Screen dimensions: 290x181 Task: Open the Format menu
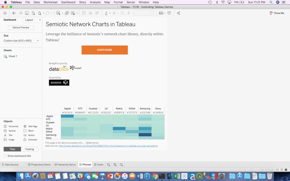click(x=118, y=2)
